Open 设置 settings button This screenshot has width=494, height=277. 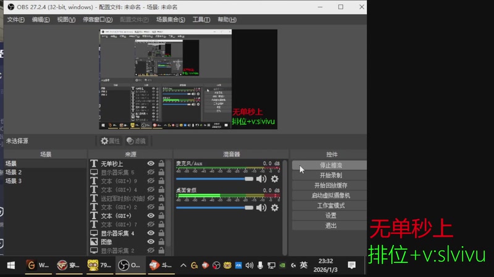tap(330, 215)
